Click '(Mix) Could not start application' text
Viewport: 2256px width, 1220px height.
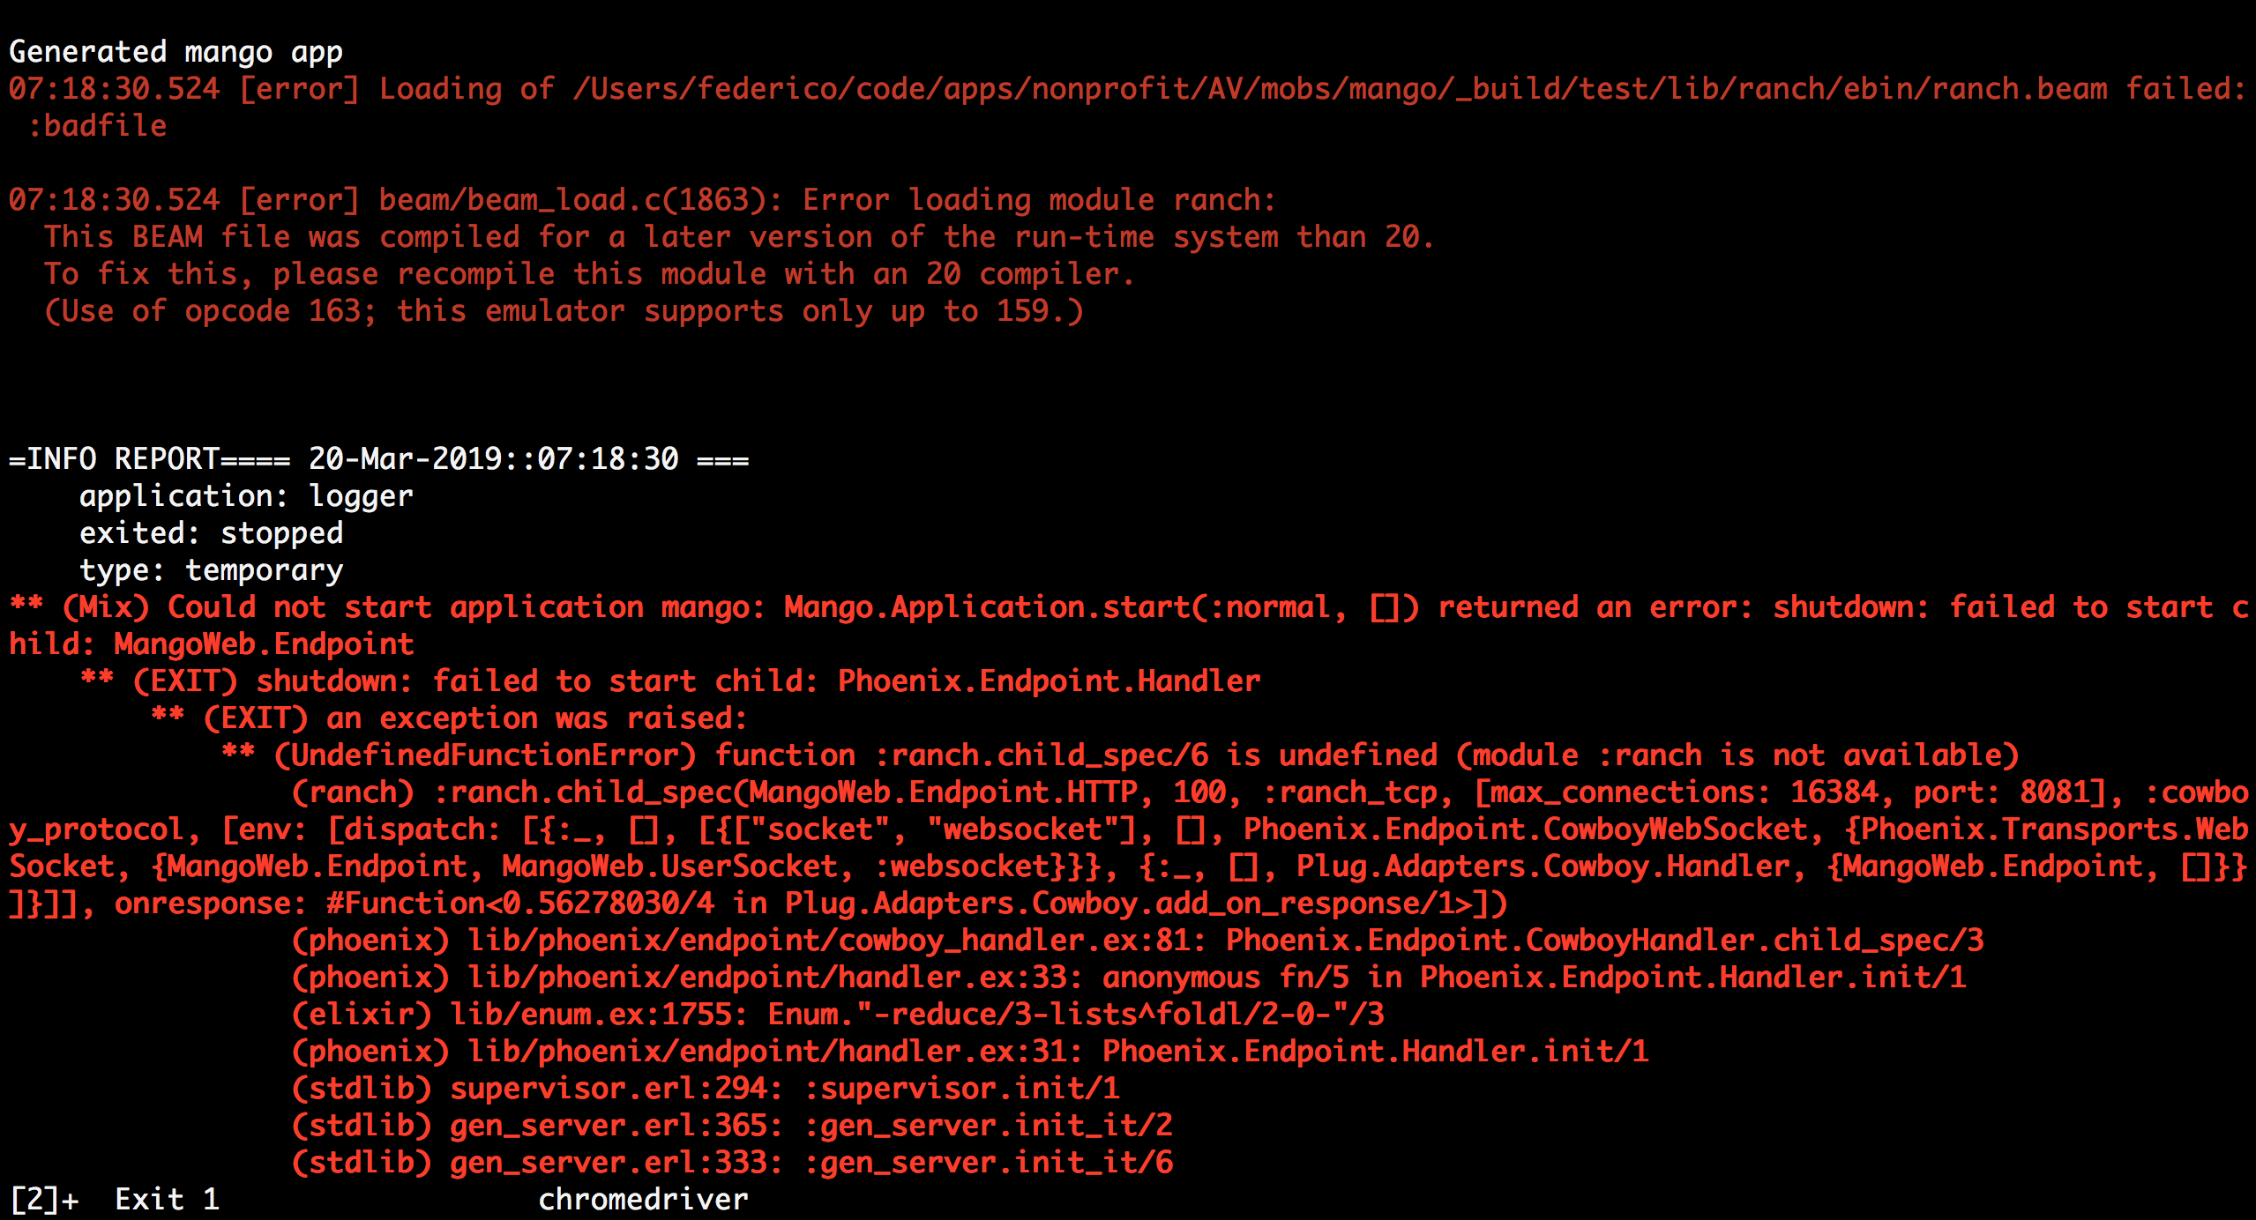[x=353, y=607]
